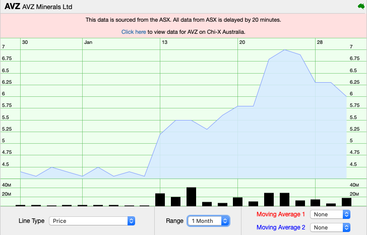Screen dimensions: 367x235
Task: Click the '28' date axis label
Action: tap(320, 42)
